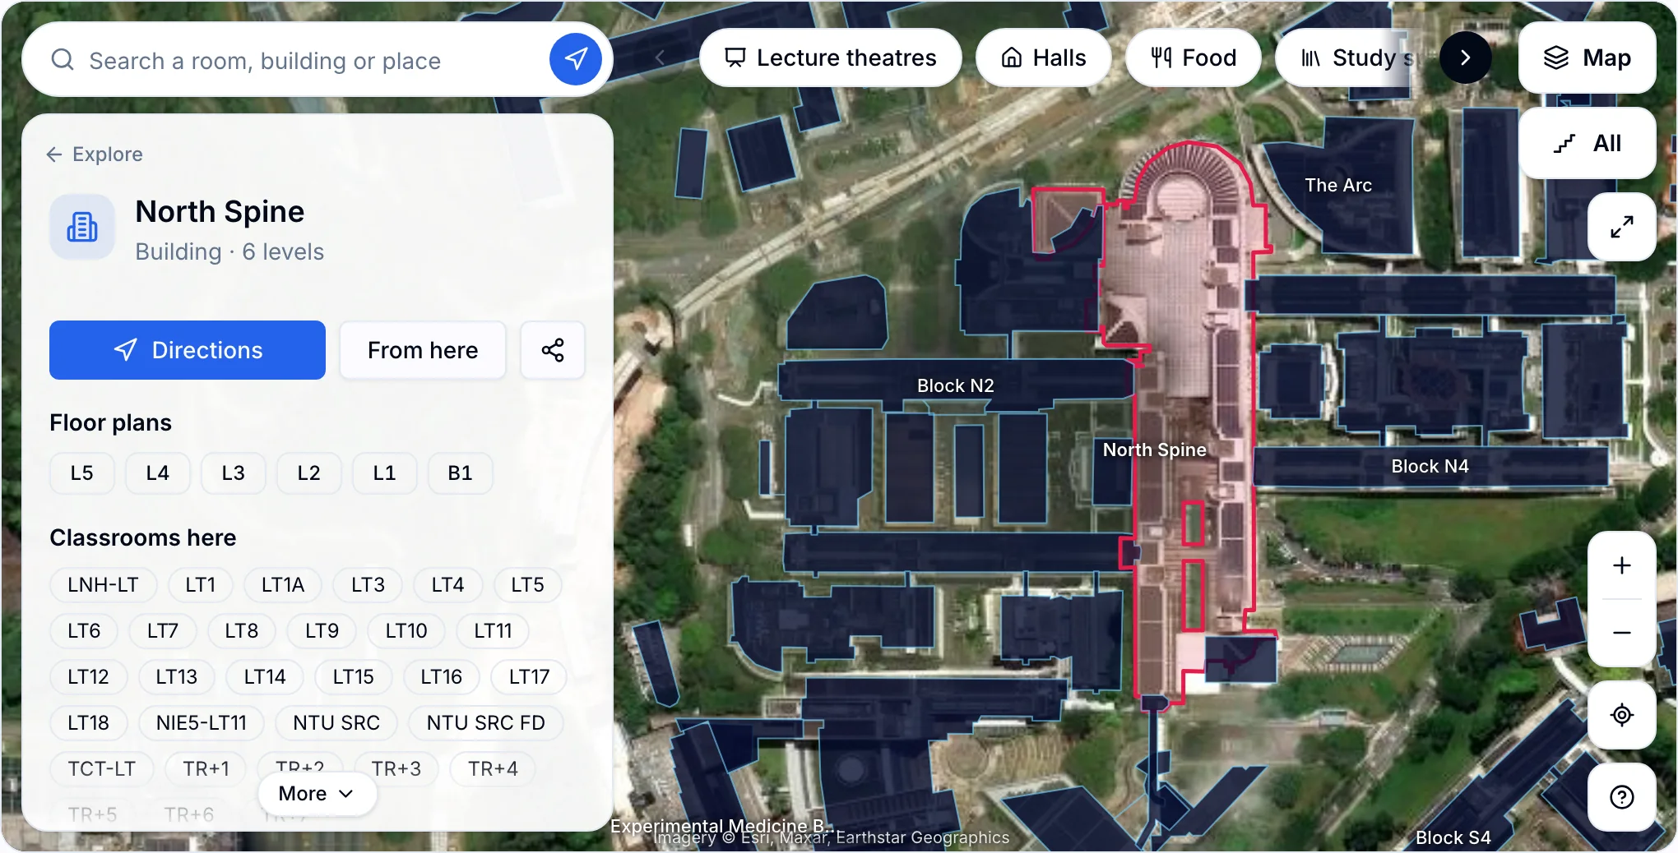Select classroom TCT-LT

[x=101, y=769]
